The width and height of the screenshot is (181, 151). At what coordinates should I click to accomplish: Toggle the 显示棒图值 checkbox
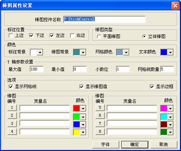(82, 87)
